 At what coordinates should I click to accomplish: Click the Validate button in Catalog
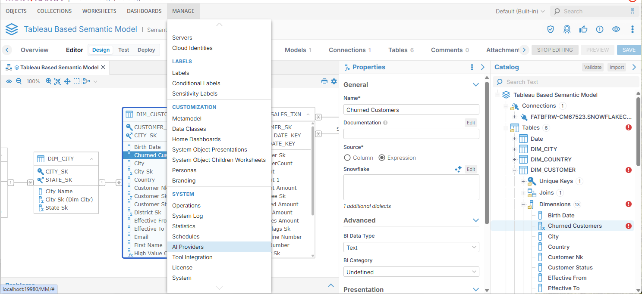[593, 67]
